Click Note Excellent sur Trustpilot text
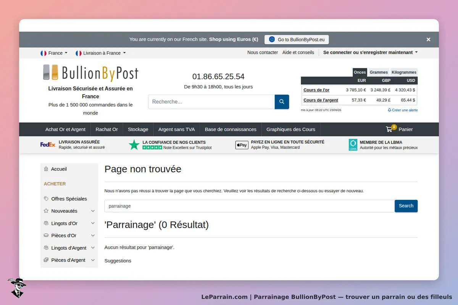 [187, 148]
